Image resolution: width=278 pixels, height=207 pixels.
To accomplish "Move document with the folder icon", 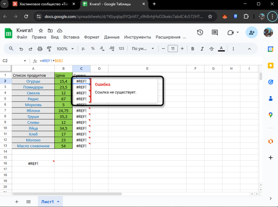I will [x=50, y=31].
